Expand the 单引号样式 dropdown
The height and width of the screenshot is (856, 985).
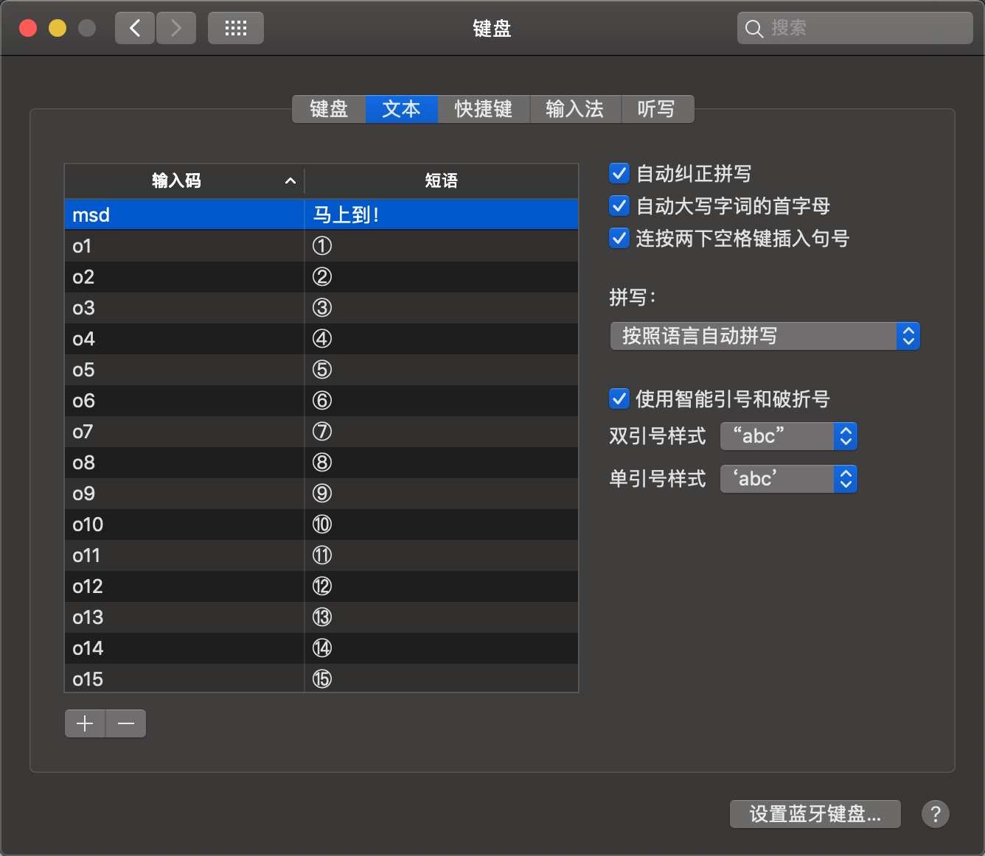[788, 479]
